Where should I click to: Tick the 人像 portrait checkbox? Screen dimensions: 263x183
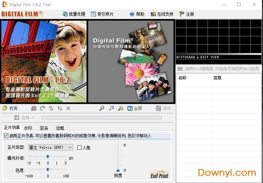pos(79,148)
